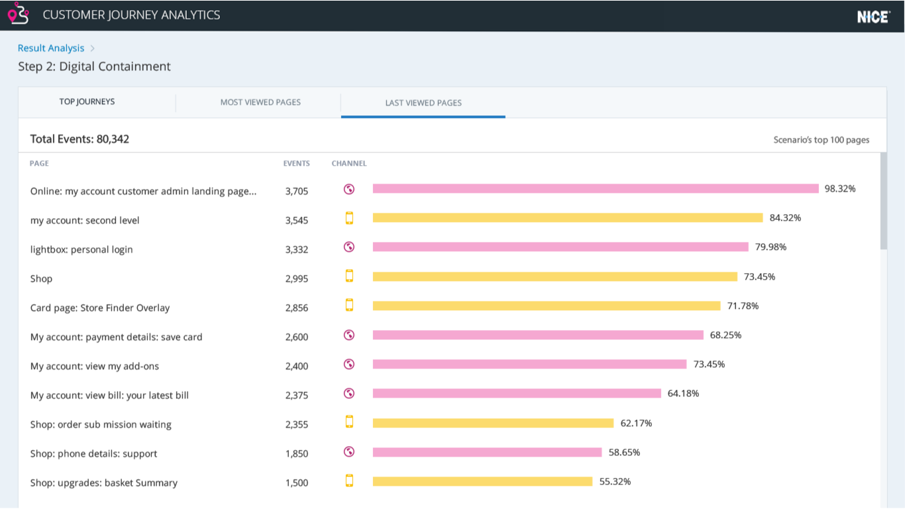Click the 3,705 events value
Screen dimensions: 905x509
pyautogui.click(x=297, y=192)
